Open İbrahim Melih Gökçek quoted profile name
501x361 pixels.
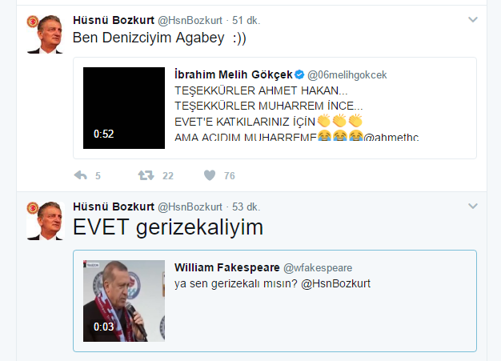233,74
